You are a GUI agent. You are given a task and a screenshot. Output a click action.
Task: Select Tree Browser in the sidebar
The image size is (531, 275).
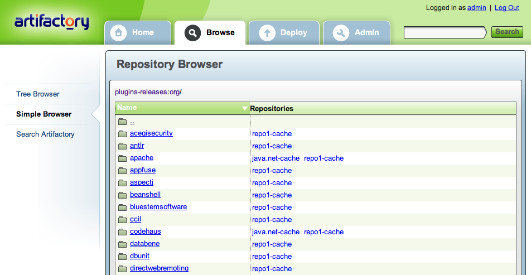[38, 94]
